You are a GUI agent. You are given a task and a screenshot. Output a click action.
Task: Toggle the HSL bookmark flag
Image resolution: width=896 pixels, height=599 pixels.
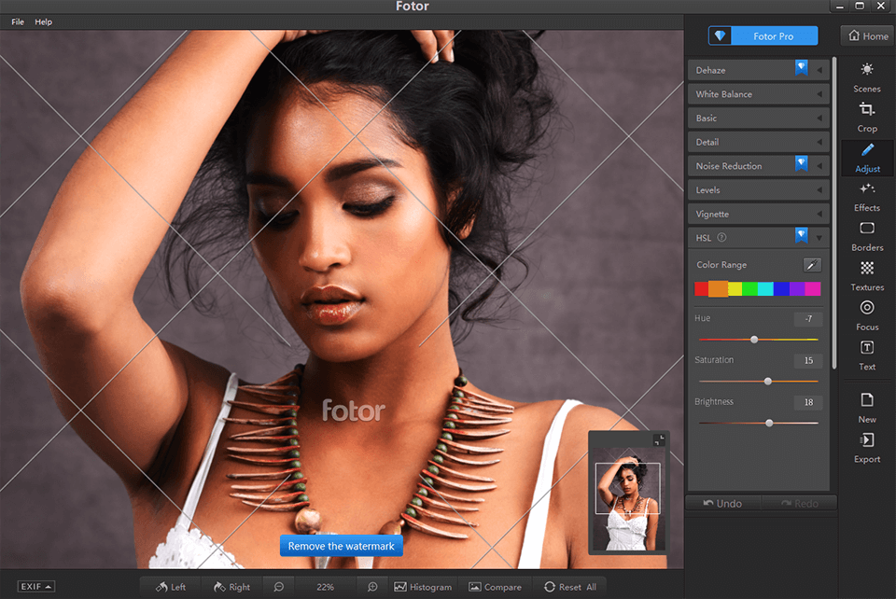[x=801, y=236]
